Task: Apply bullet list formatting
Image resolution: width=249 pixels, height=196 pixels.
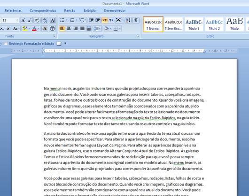Action: point(62,20)
